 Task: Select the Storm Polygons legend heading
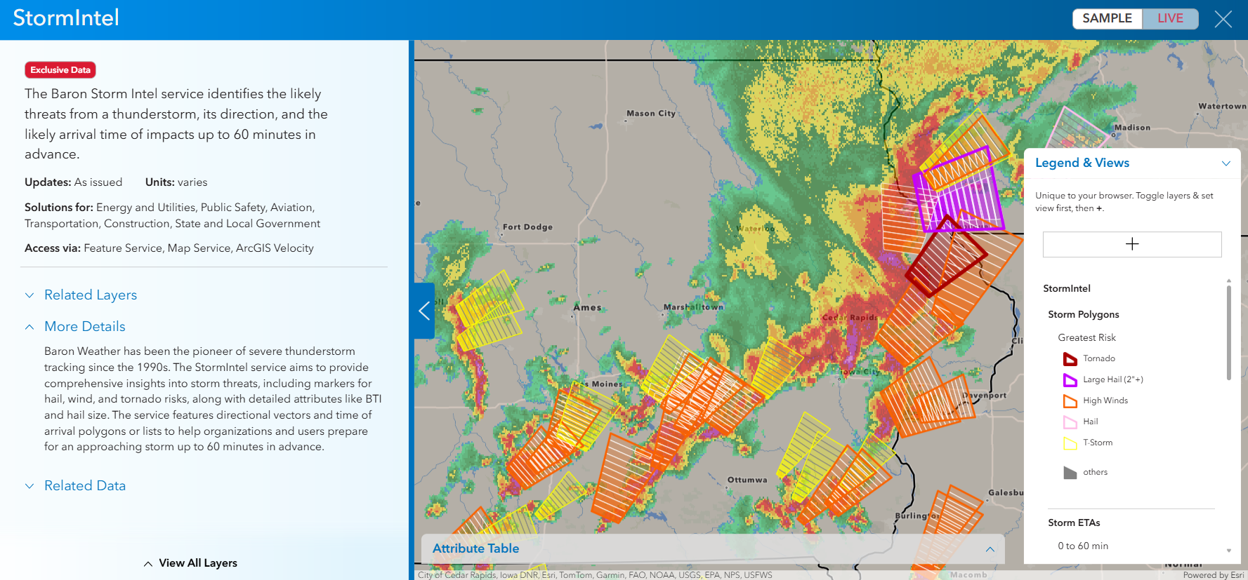coord(1084,314)
